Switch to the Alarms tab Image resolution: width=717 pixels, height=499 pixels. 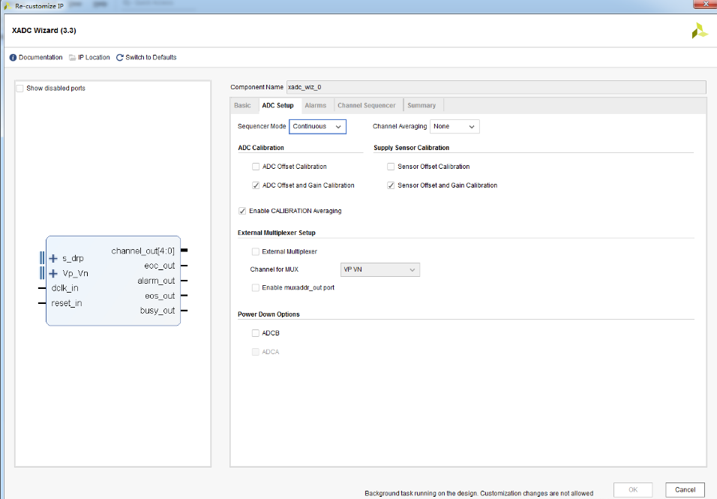316,105
